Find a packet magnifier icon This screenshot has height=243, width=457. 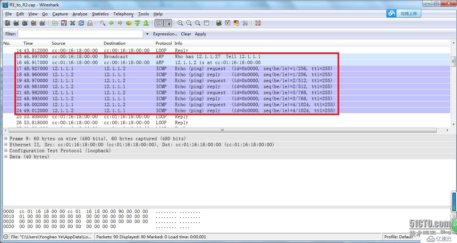(103, 23)
